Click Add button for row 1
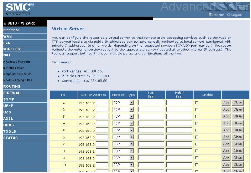The image size is (251, 173). (226, 103)
